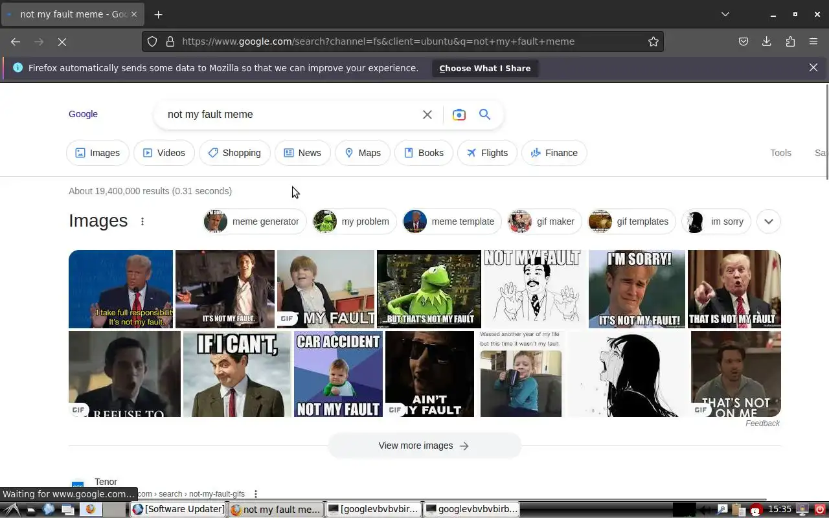Open the 'I'm sorry! It's not my fault' image
Viewport: 829px width, 518px height.
(637, 289)
